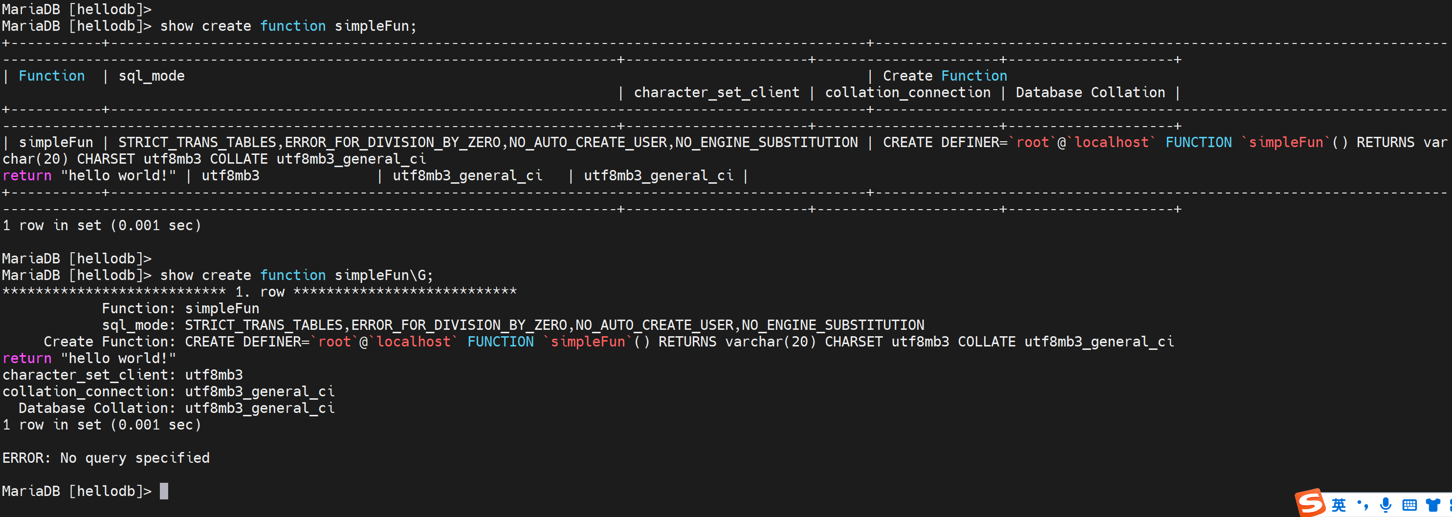This screenshot has width=1452, height=517.
Task: Click the "Function" header in the table
Action: coord(52,76)
